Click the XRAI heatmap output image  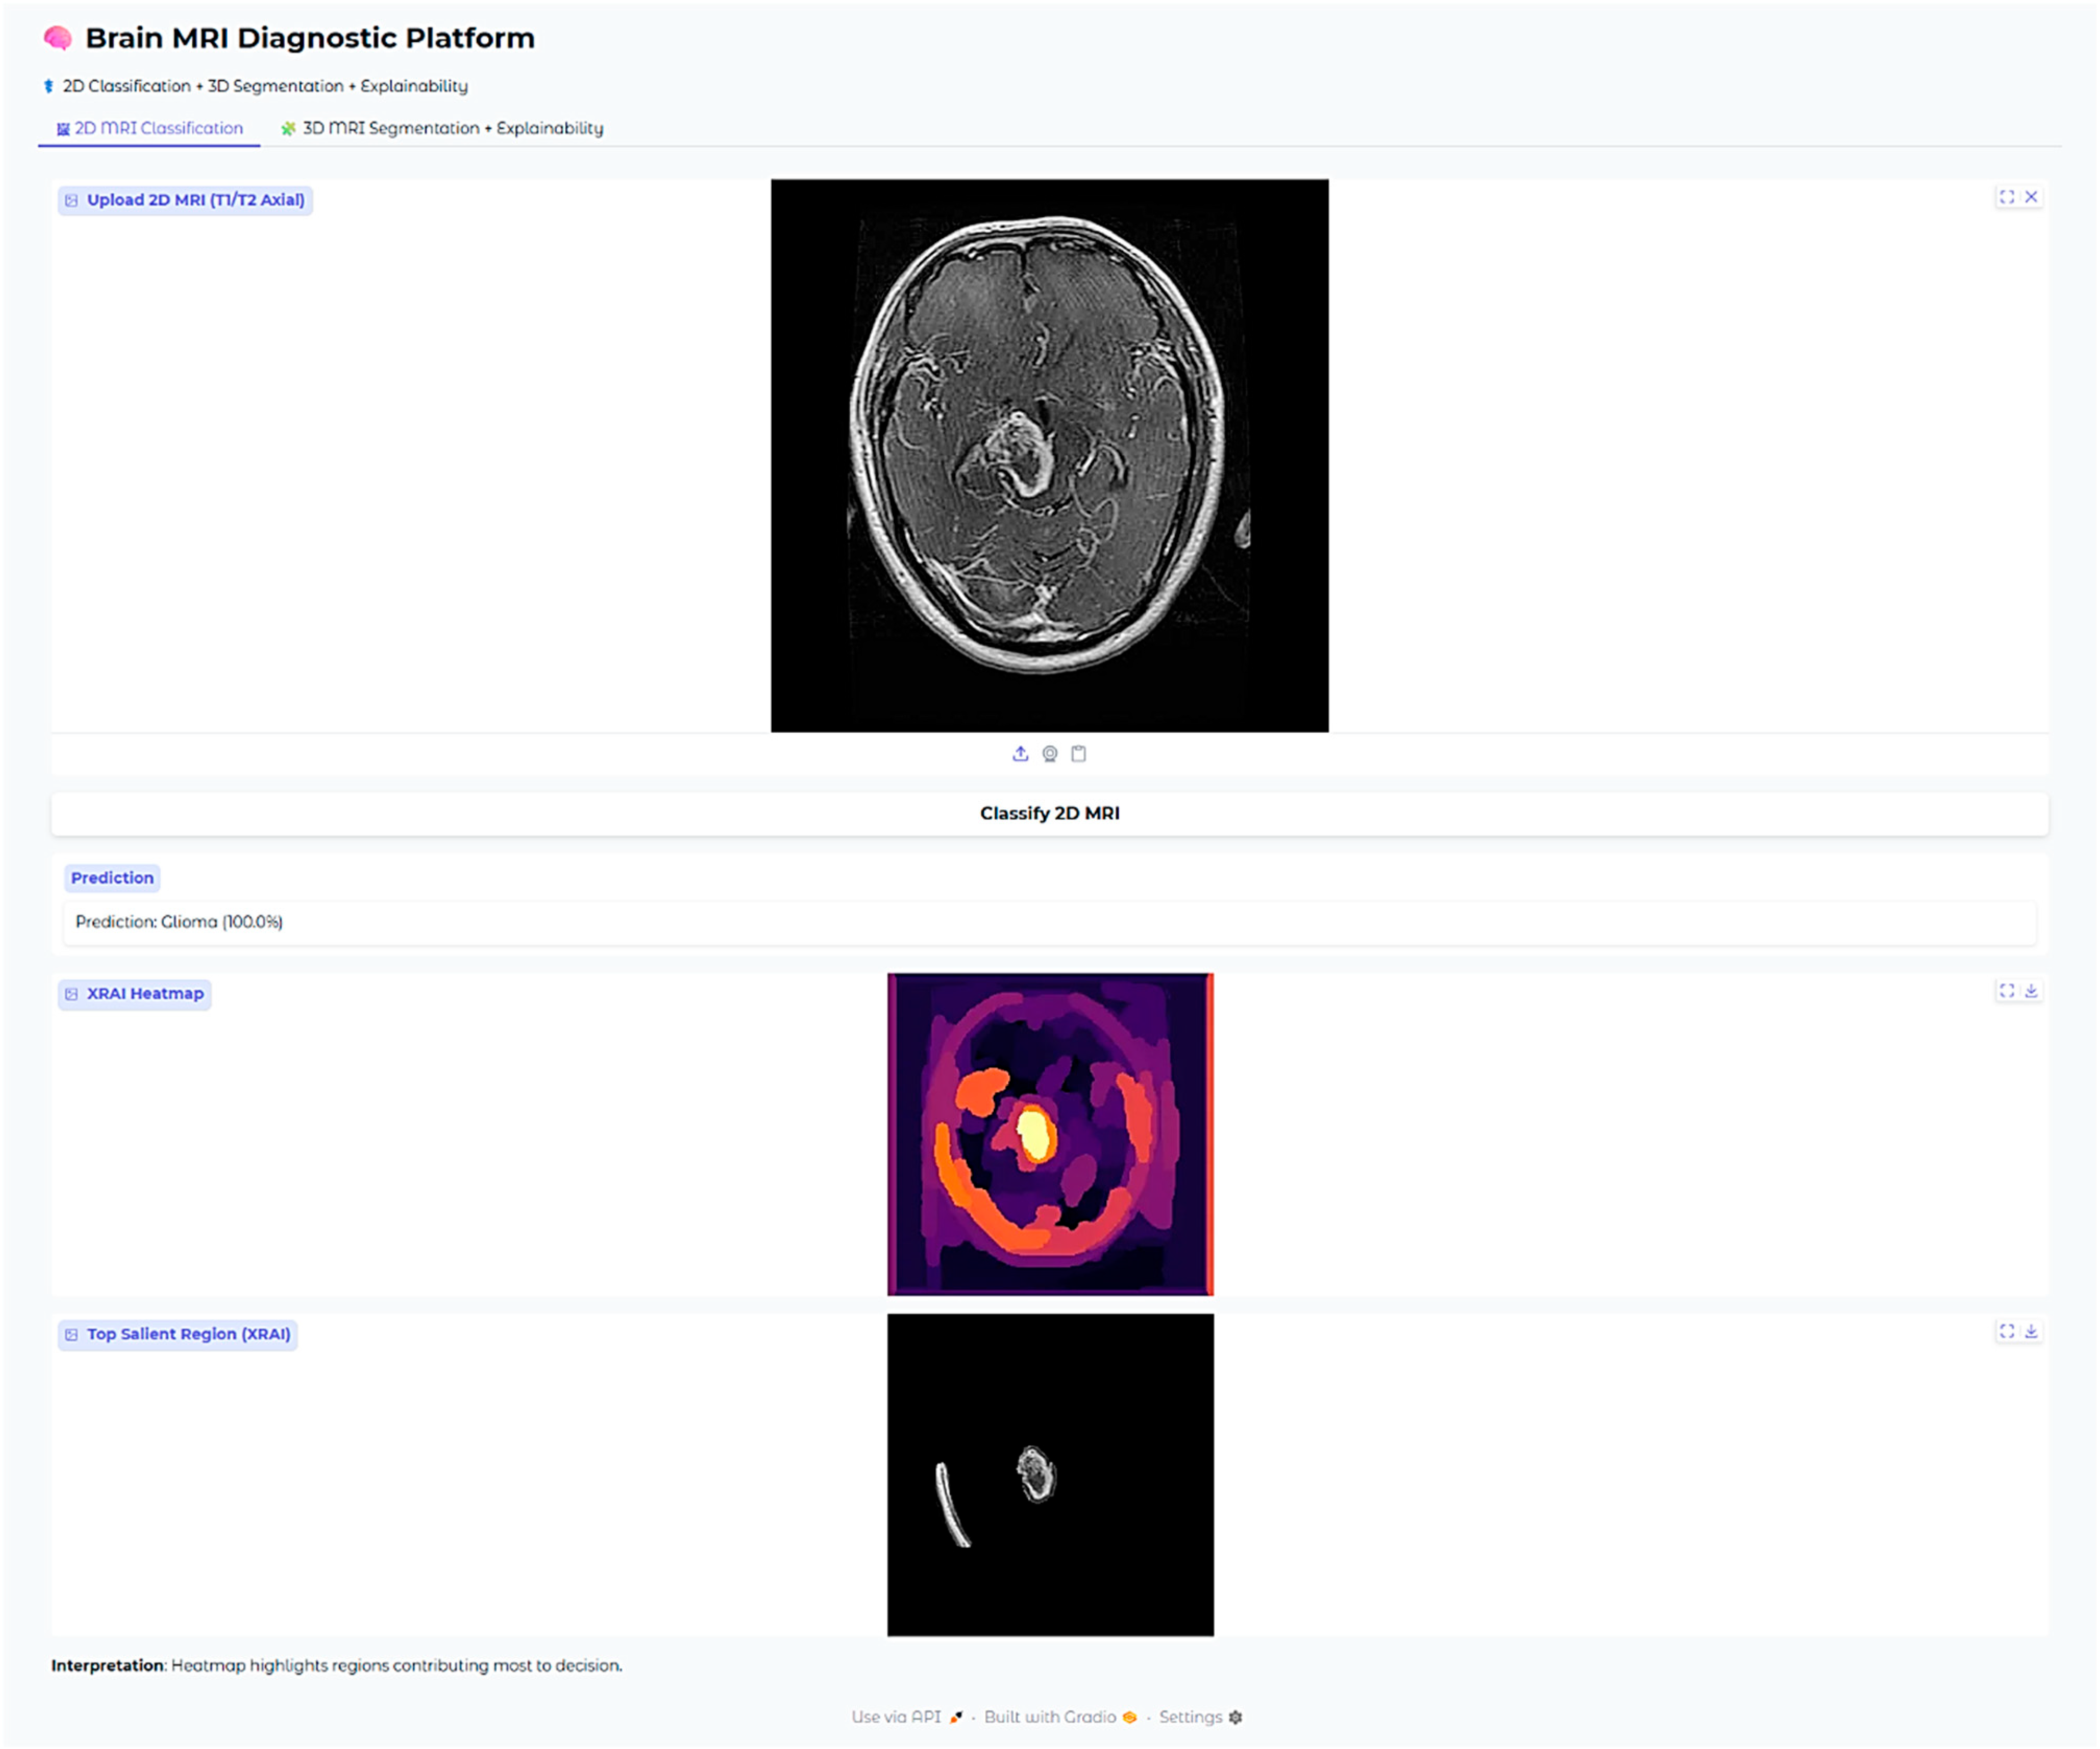[x=1050, y=1134]
